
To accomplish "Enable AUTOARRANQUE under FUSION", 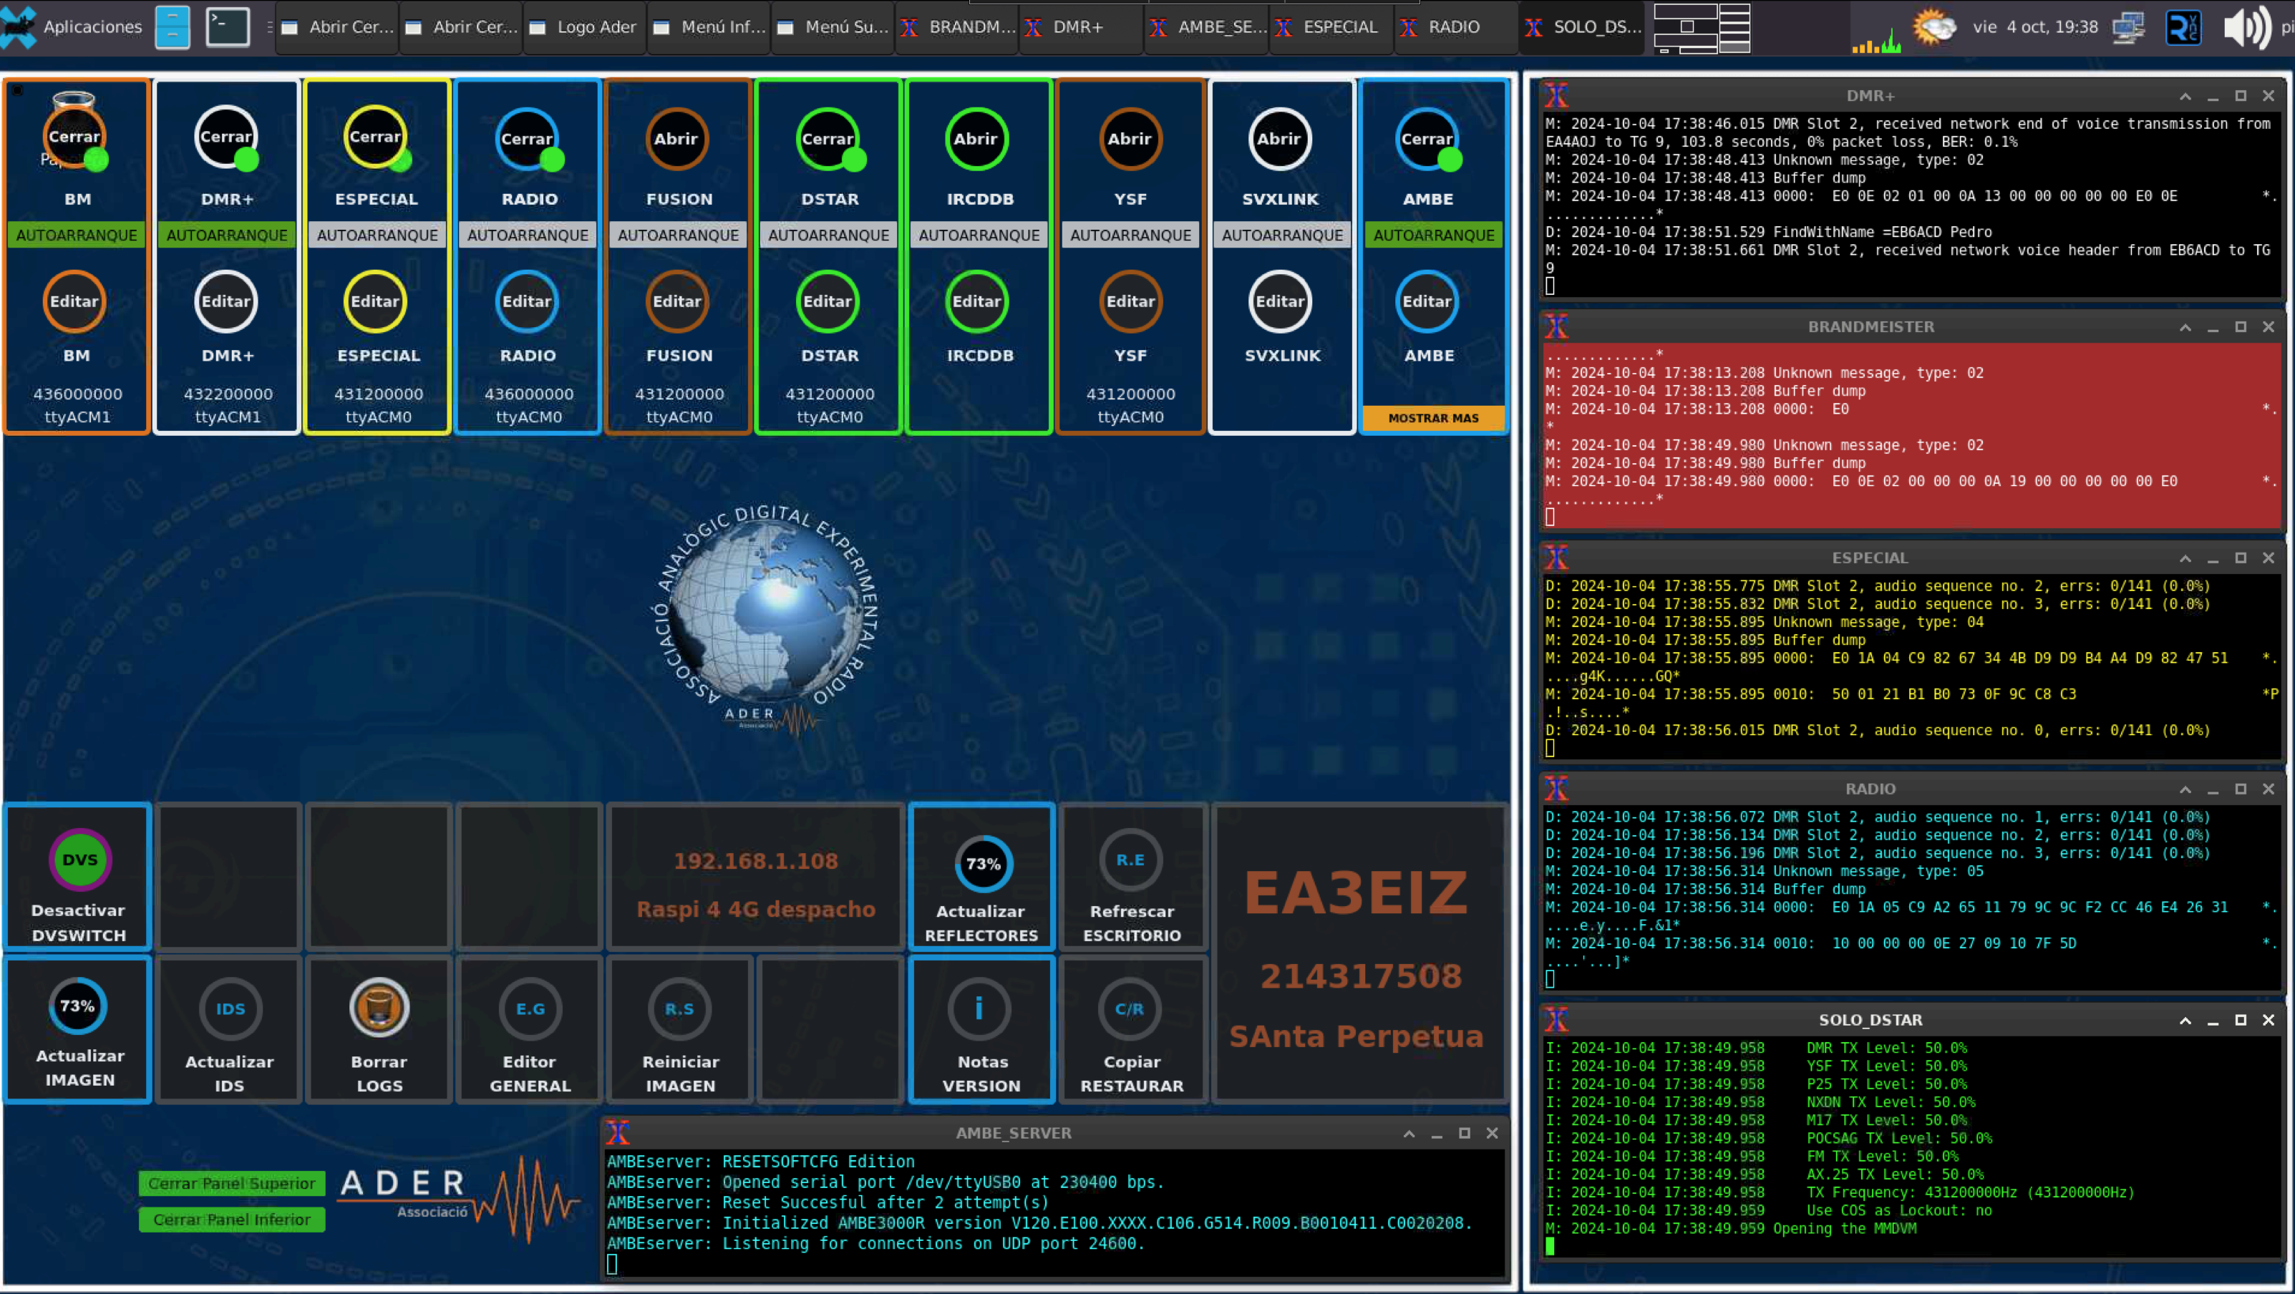I will tap(678, 235).
